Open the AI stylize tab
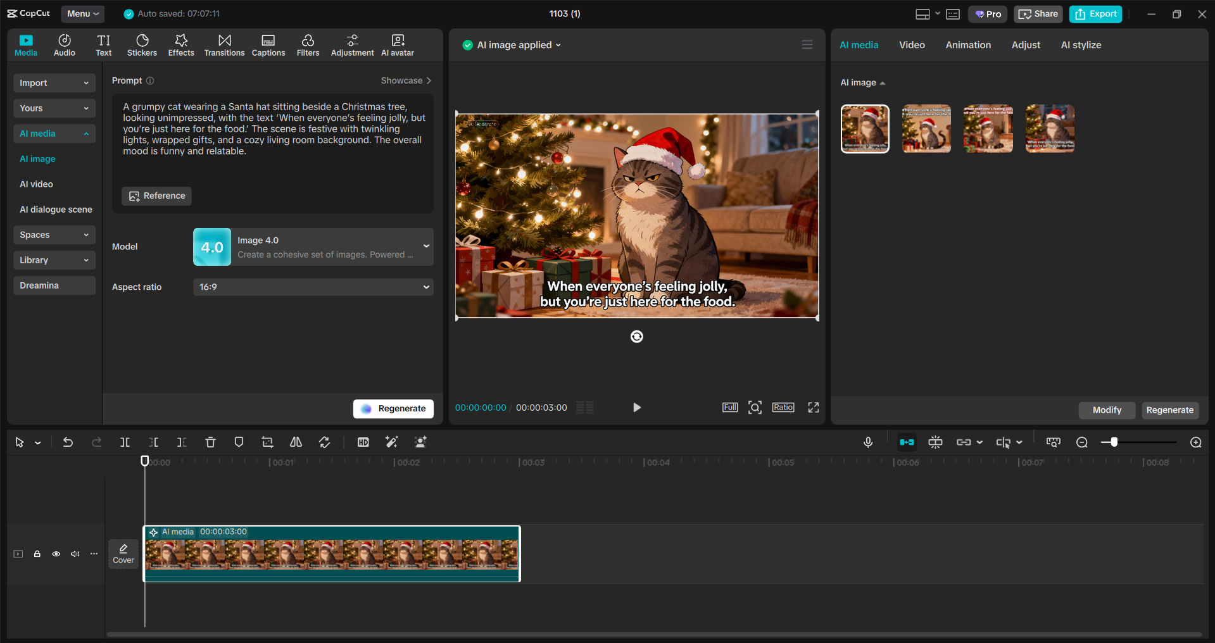 coord(1081,45)
